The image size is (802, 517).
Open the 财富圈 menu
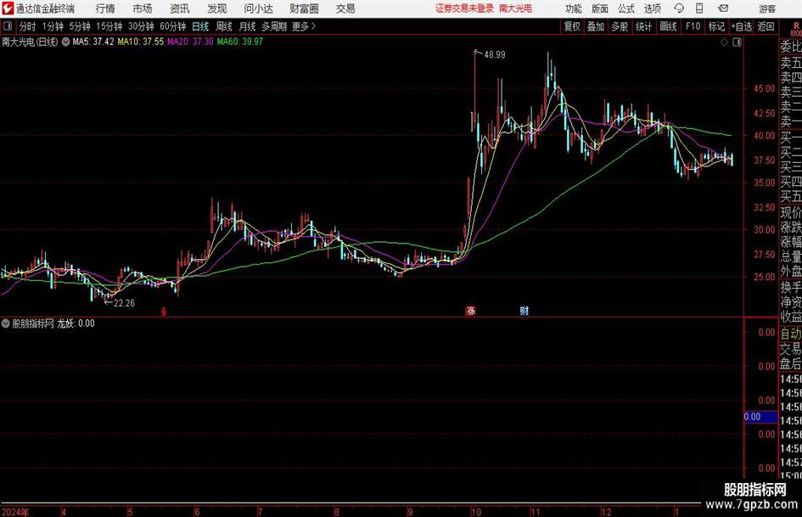point(304,8)
